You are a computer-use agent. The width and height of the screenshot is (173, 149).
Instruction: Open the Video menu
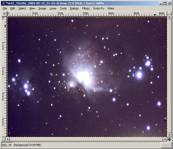[111, 8]
